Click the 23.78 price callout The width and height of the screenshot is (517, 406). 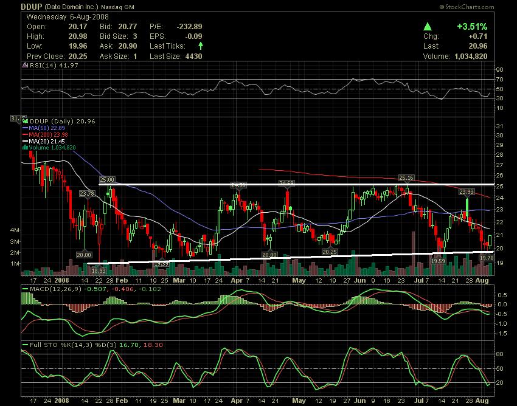87,193
